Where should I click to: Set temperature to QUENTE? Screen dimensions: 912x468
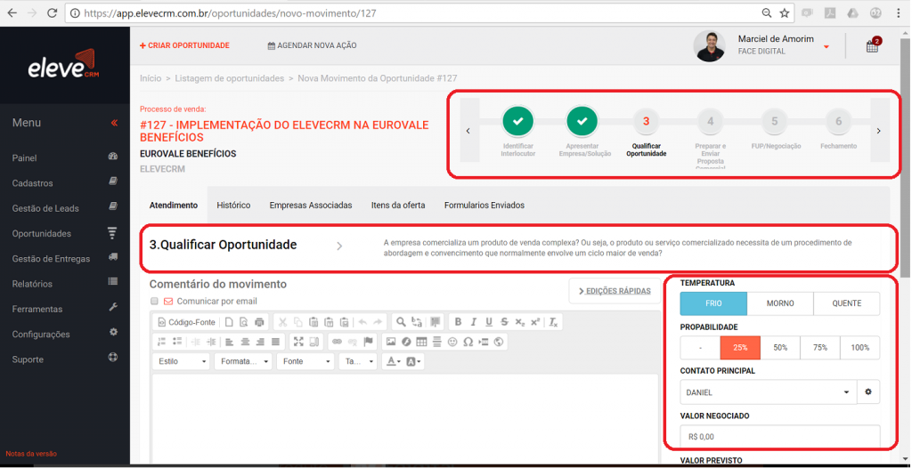[x=847, y=303]
